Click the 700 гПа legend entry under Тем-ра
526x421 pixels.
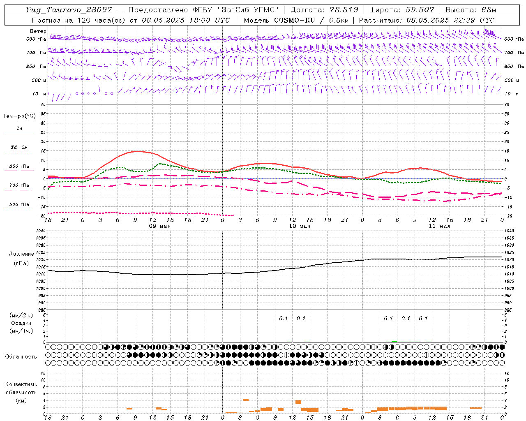[x=19, y=185]
